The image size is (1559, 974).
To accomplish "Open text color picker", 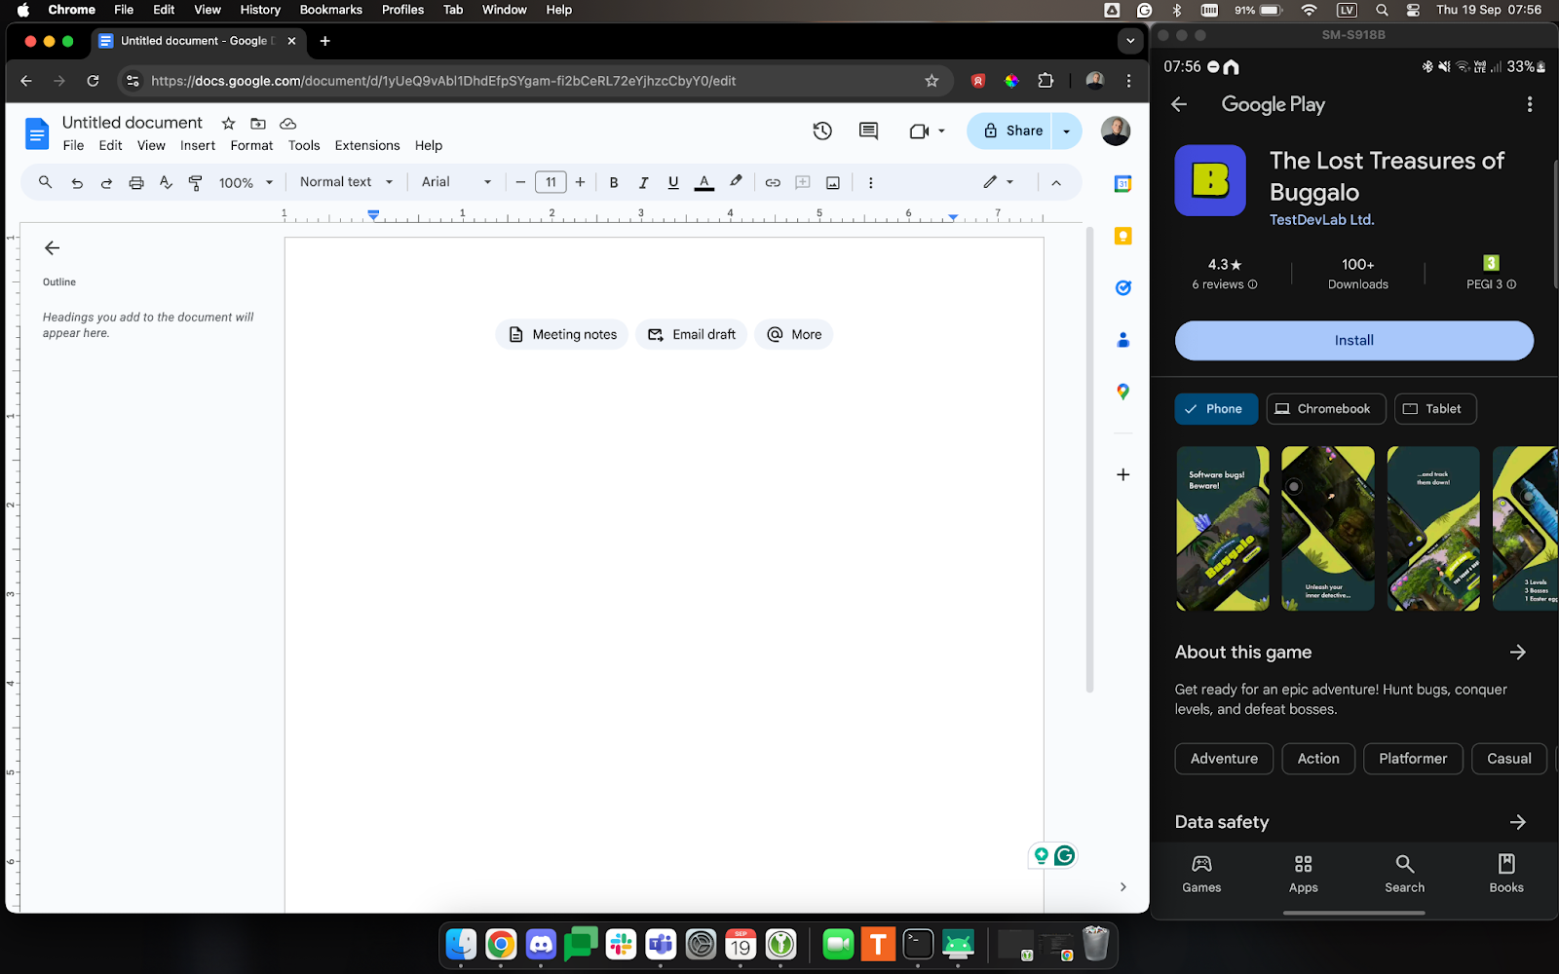I will pos(704,182).
